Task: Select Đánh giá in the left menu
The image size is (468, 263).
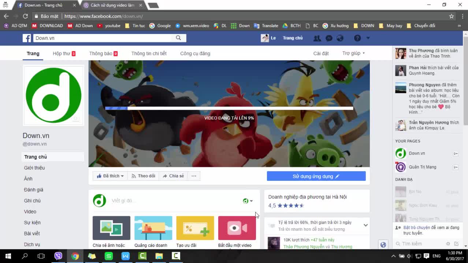Action: pos(34,190)
